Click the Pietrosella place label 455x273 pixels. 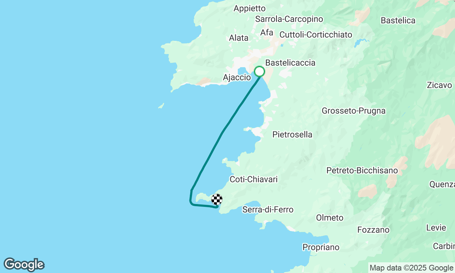[x=292, y=134]
